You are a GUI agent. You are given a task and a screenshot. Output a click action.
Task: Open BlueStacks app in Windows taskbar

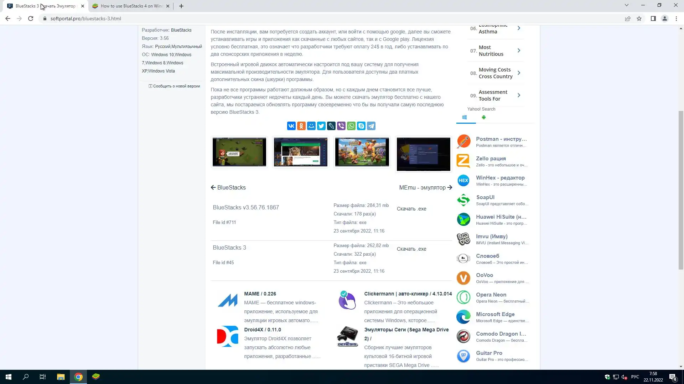96,377
